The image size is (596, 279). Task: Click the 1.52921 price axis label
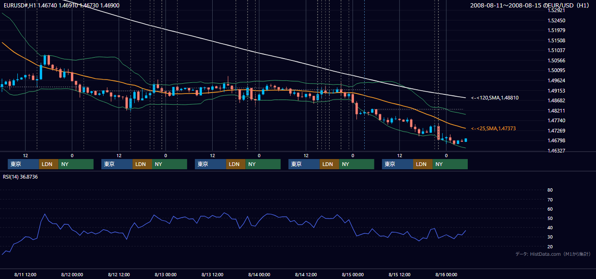[x=556, y=10]
